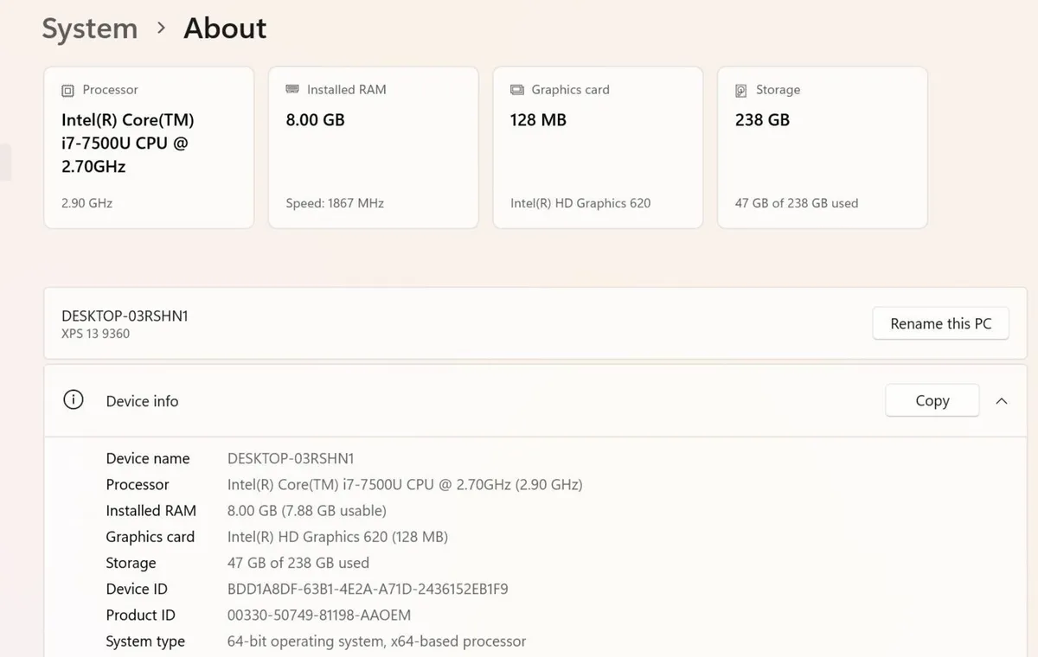Click the breadcrumb arrow after System
This screenshot has height=657, width=1038.
161,28
